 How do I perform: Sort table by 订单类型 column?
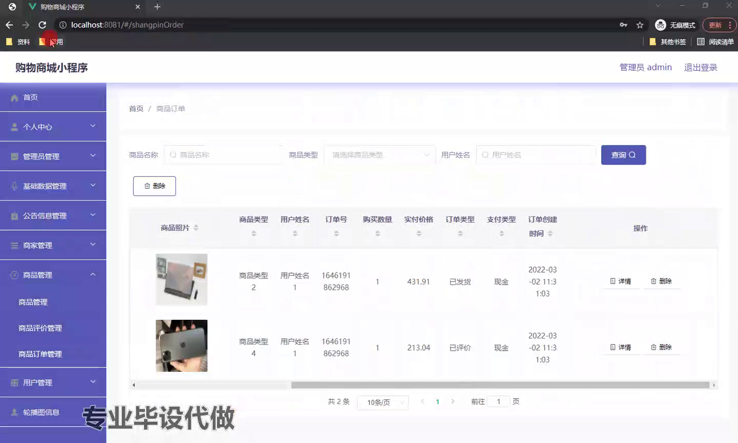(460, 233)
